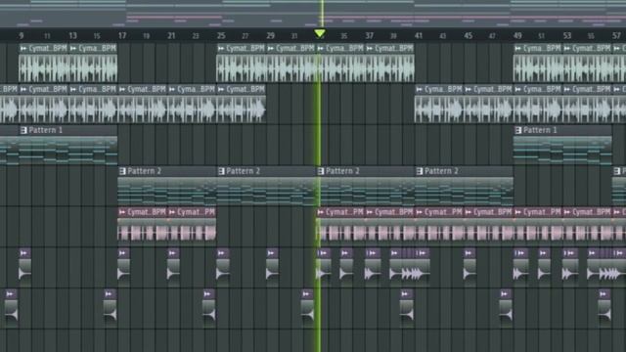Click audio icon of second-track Cymat clip at bar 17

pos(122,89)
